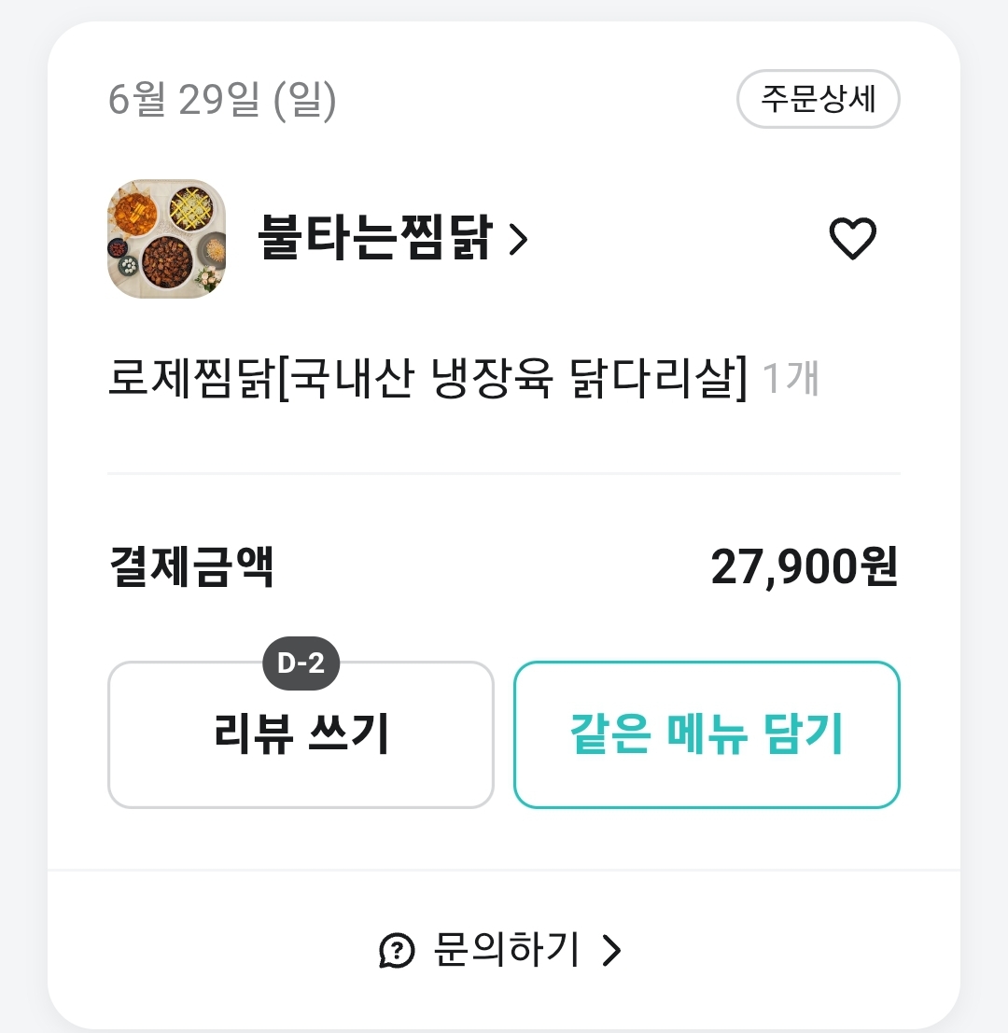The height and width of the screenshot is (1033, 1008).
Task: Tap the heart icon to favorite 불타는찜닭
Action: pyautogui.click(x=852, y=239)
